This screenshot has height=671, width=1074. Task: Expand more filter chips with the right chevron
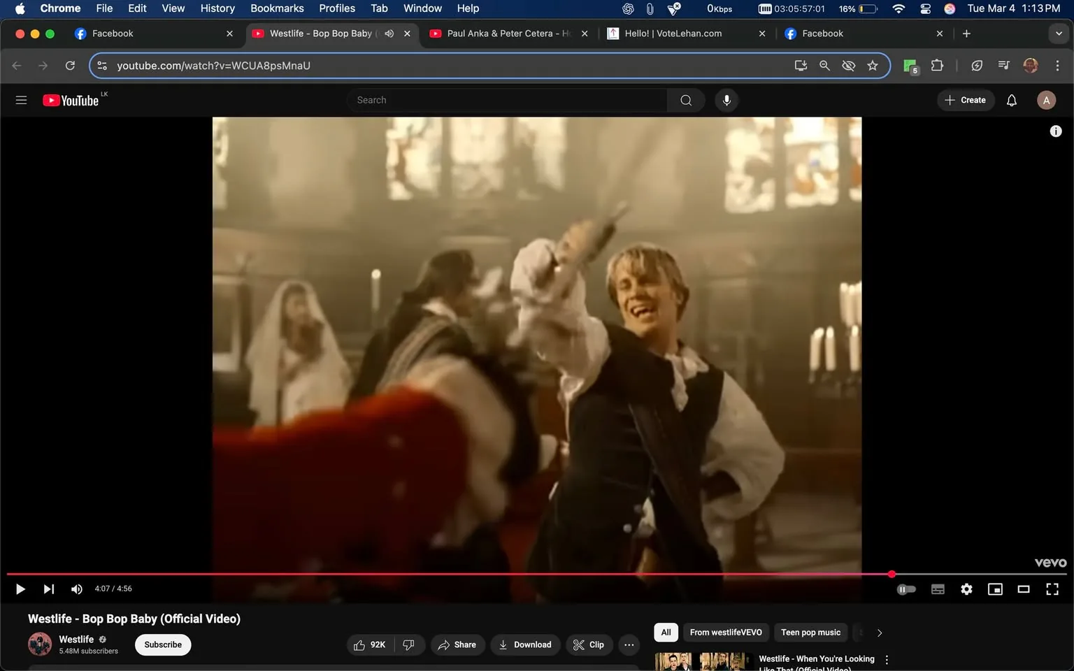click(x=879, y=633)
